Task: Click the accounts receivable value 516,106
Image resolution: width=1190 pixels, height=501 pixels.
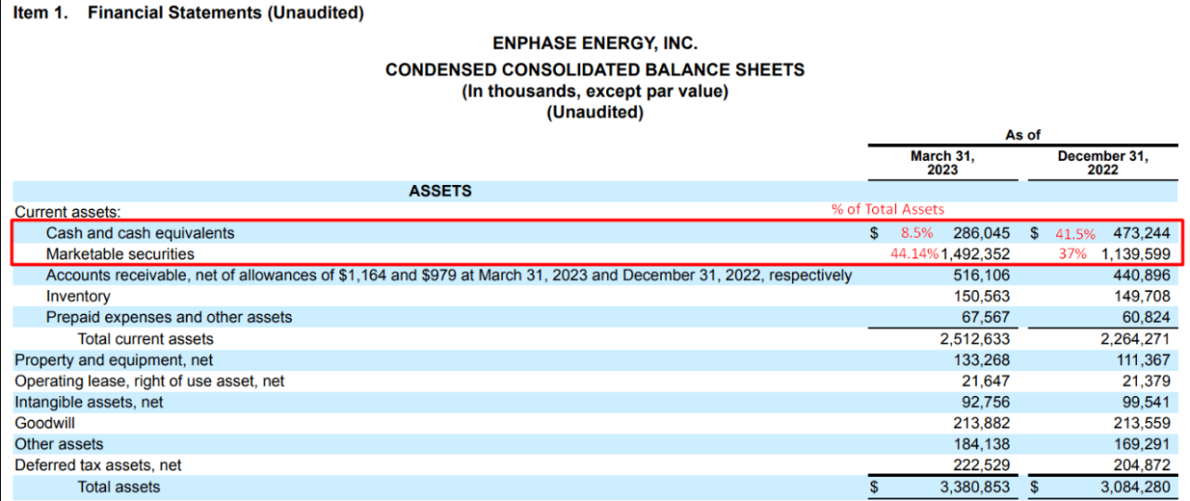Action: tap(981, 275)
